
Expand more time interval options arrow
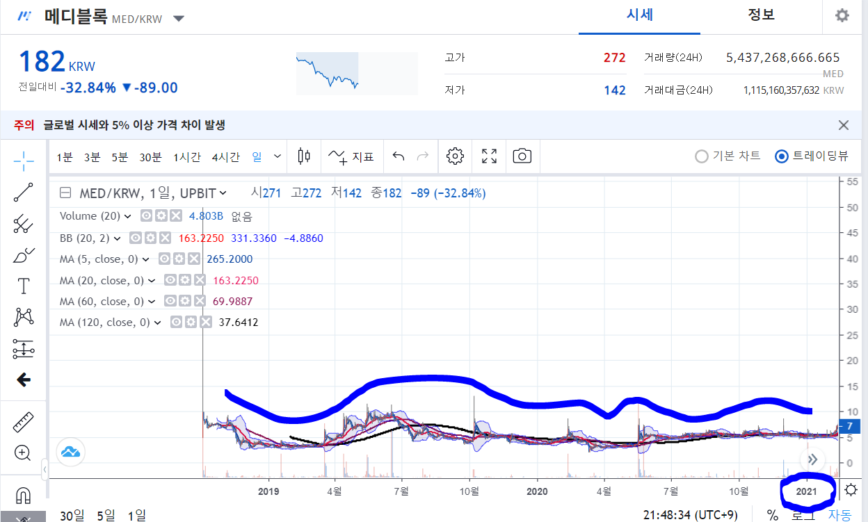coord(278,156)
